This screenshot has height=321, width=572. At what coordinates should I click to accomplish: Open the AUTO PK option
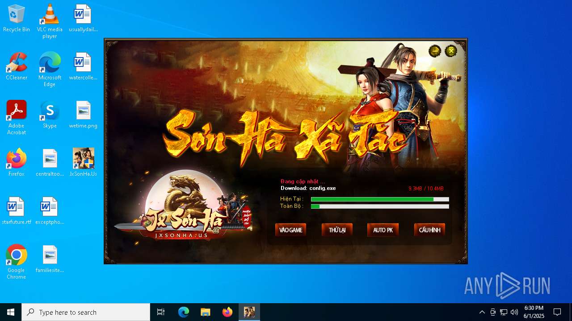383,230
